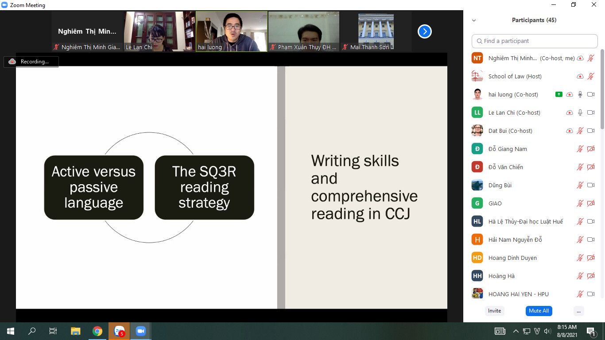Click the screen share icon beside hai luong
Image resolution: width=605 pixels, height=340 pixels.
(x=559, y=94)
